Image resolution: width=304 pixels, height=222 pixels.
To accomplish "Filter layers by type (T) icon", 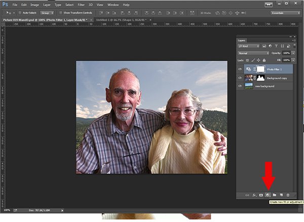I will pos(277,47).
